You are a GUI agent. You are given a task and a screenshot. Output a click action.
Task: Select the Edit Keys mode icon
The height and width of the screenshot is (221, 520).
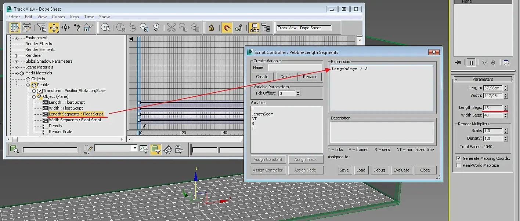(x=15, y=27)
